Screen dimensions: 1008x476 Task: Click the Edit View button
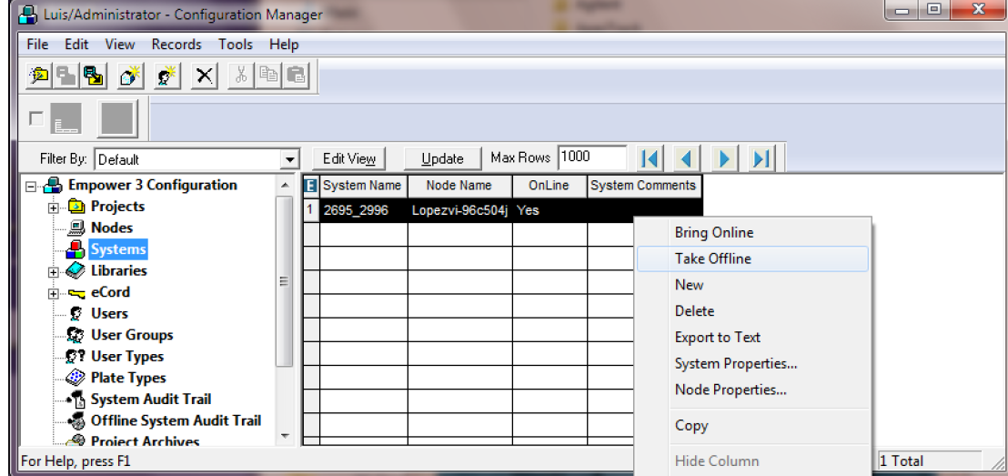coord(349,158)
